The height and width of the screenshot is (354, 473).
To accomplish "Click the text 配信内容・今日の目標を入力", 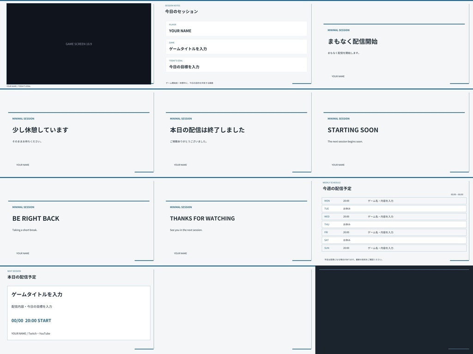I will tap(32, 307).
